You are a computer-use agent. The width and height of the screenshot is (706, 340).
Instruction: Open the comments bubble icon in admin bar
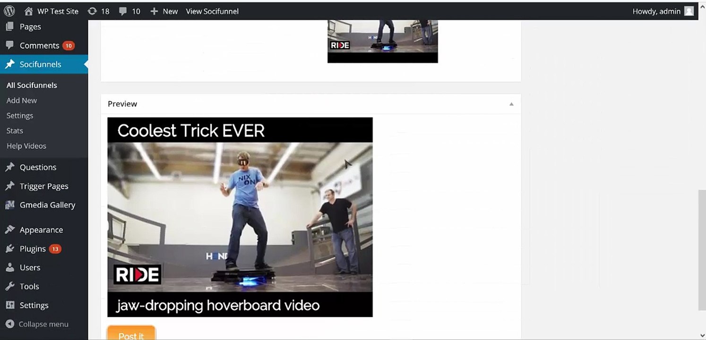[123, 11]
